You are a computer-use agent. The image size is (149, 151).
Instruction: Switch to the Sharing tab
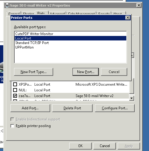click(x=28, y=13)
